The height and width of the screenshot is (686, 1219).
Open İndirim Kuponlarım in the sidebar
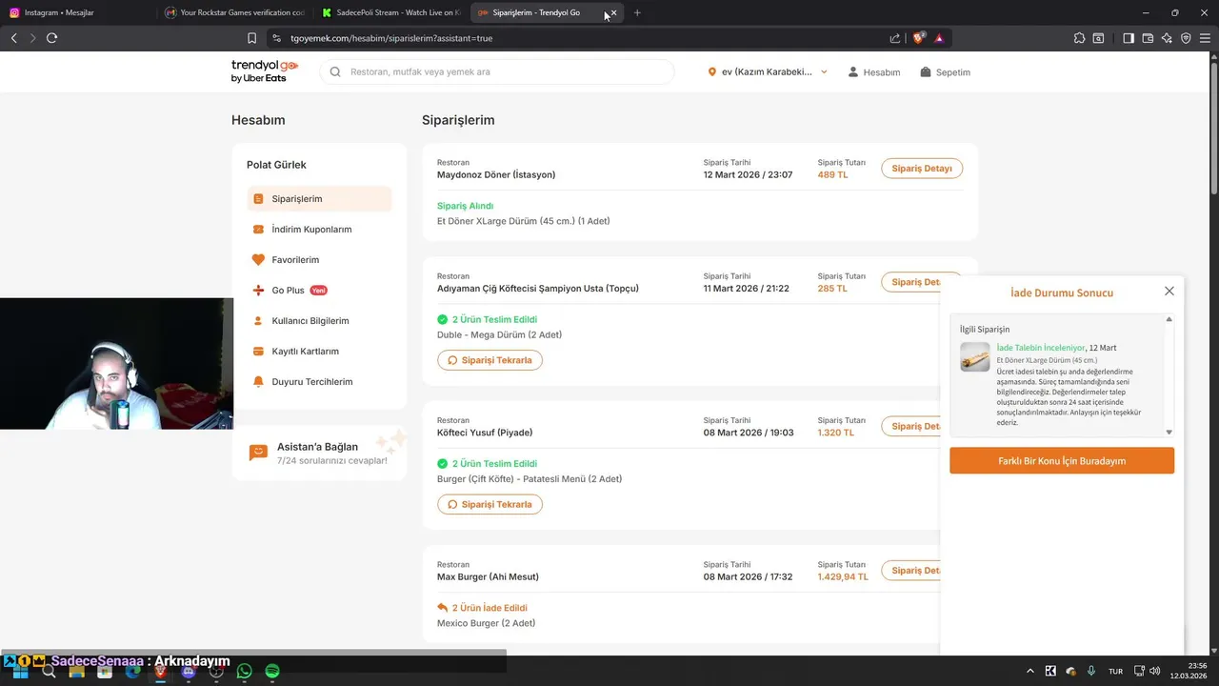point(319,230)
